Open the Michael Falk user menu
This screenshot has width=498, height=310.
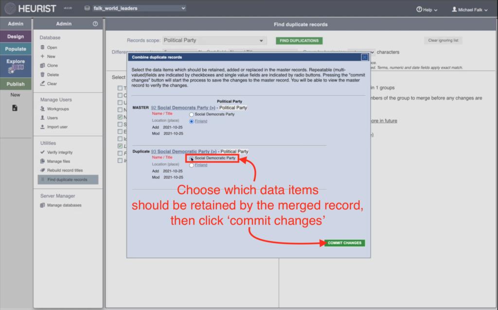[x=469, y=10]
